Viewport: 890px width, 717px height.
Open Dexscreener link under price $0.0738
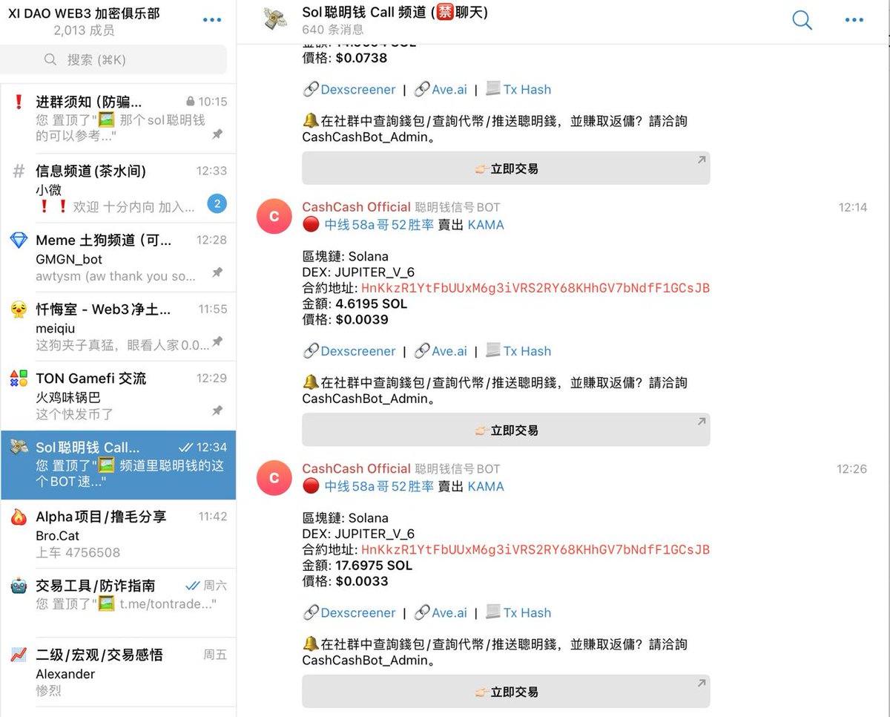coord(357,89)
